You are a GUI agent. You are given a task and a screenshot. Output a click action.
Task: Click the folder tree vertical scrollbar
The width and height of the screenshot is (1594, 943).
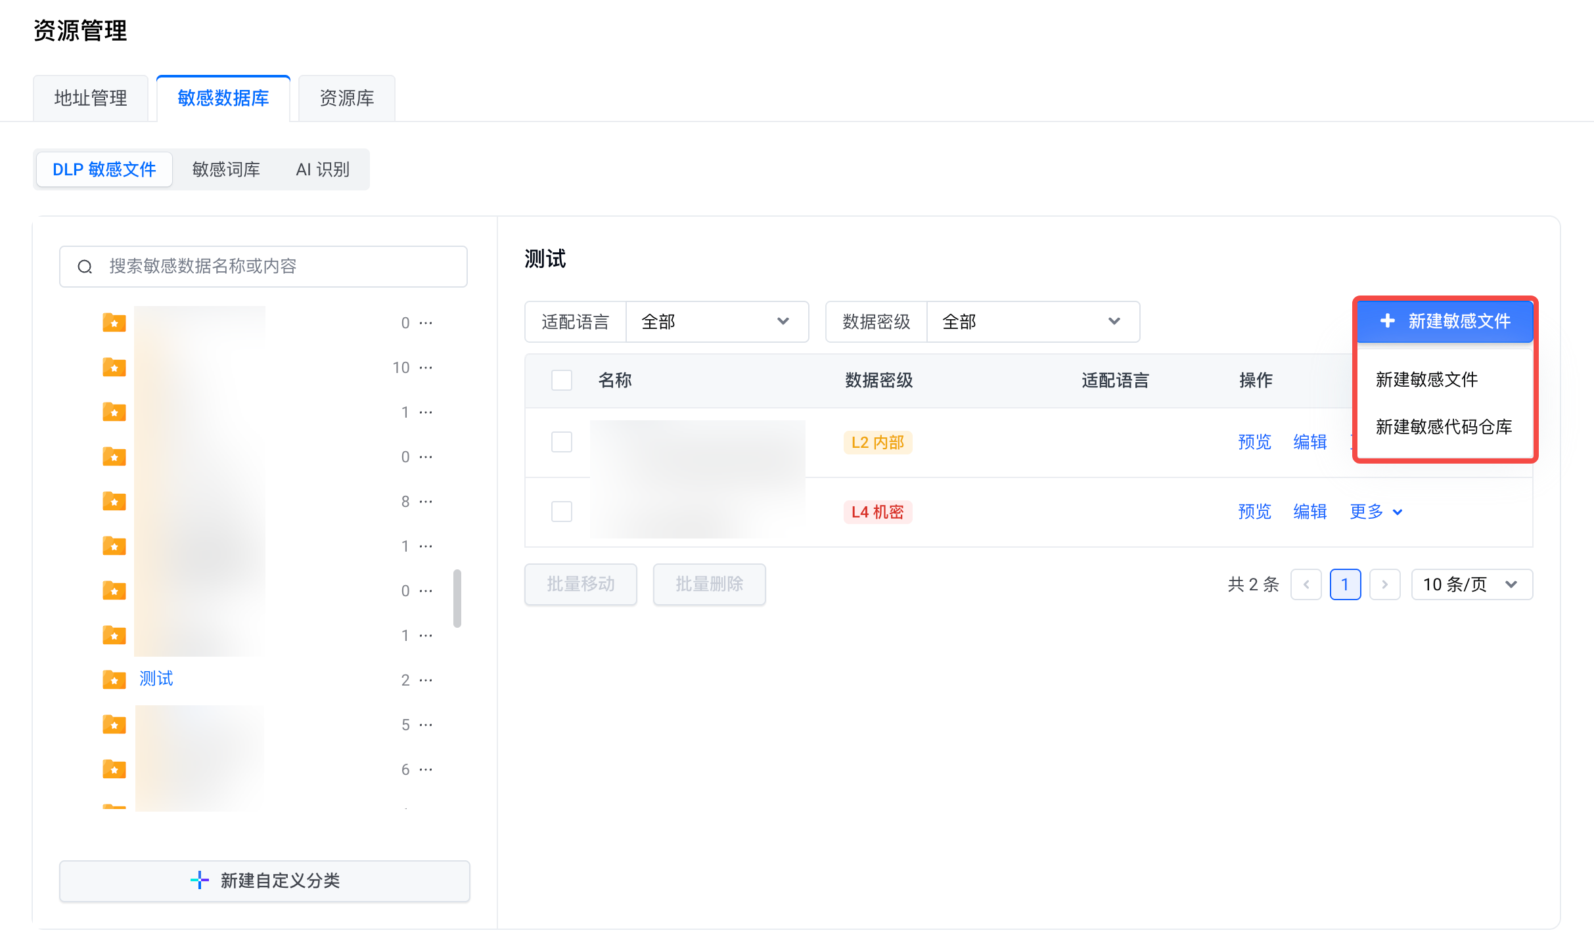(x=457, y=598)
